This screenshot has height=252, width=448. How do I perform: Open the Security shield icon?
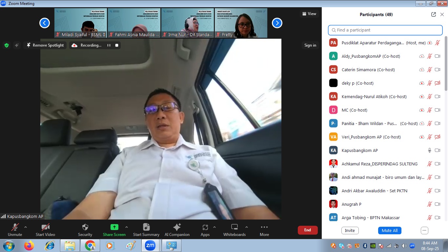85,227
